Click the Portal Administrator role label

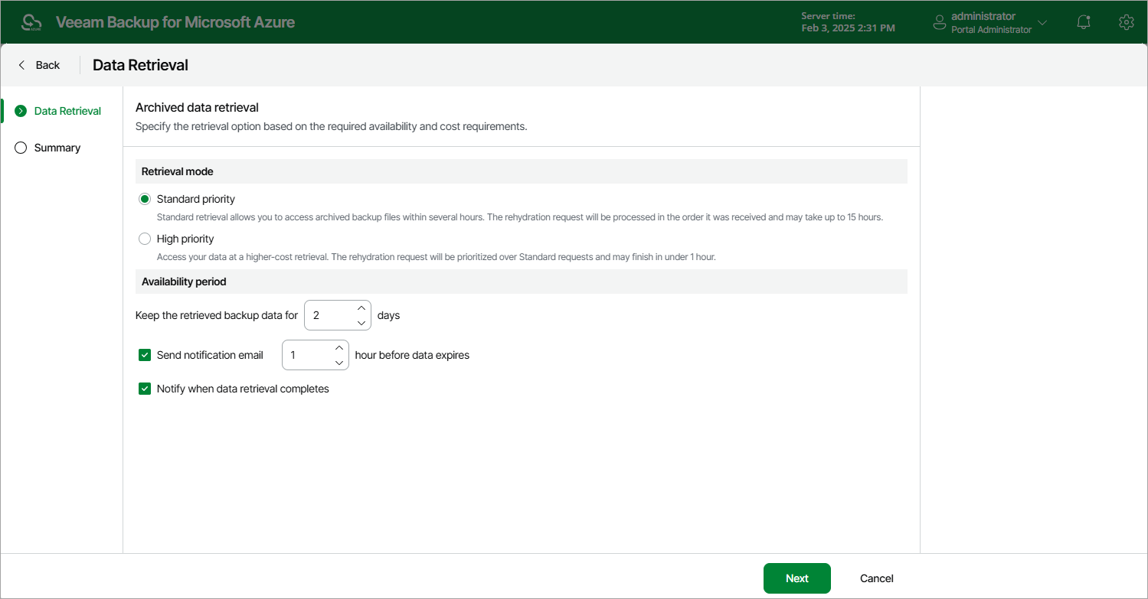point(991,30)
